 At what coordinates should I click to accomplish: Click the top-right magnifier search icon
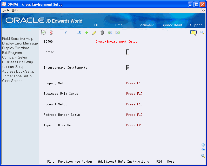pos(202,33)
